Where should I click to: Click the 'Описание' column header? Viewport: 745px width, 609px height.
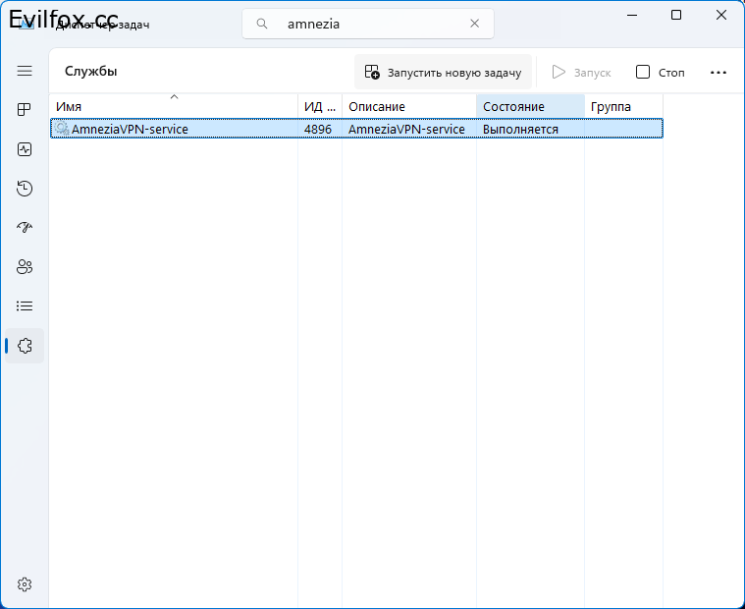[408, 106]
